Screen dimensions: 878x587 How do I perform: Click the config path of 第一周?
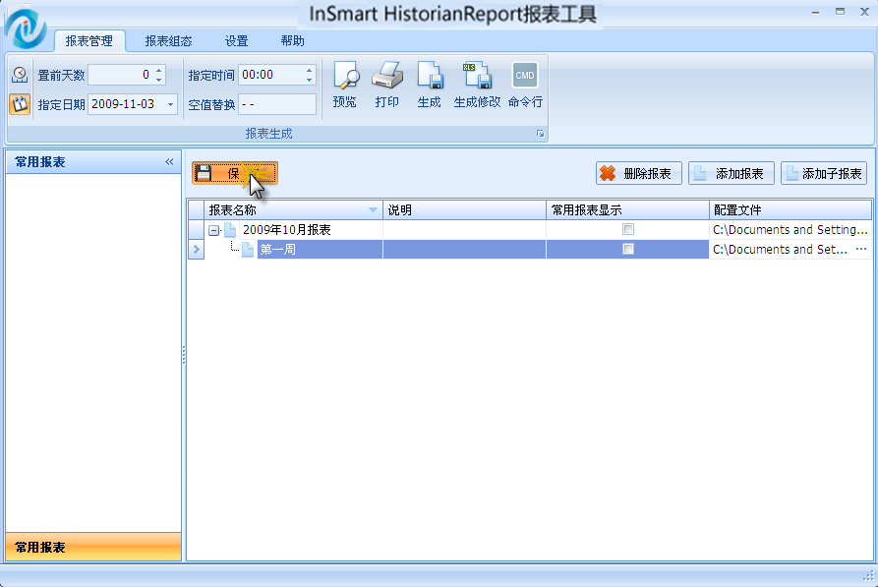click(780, 249)
